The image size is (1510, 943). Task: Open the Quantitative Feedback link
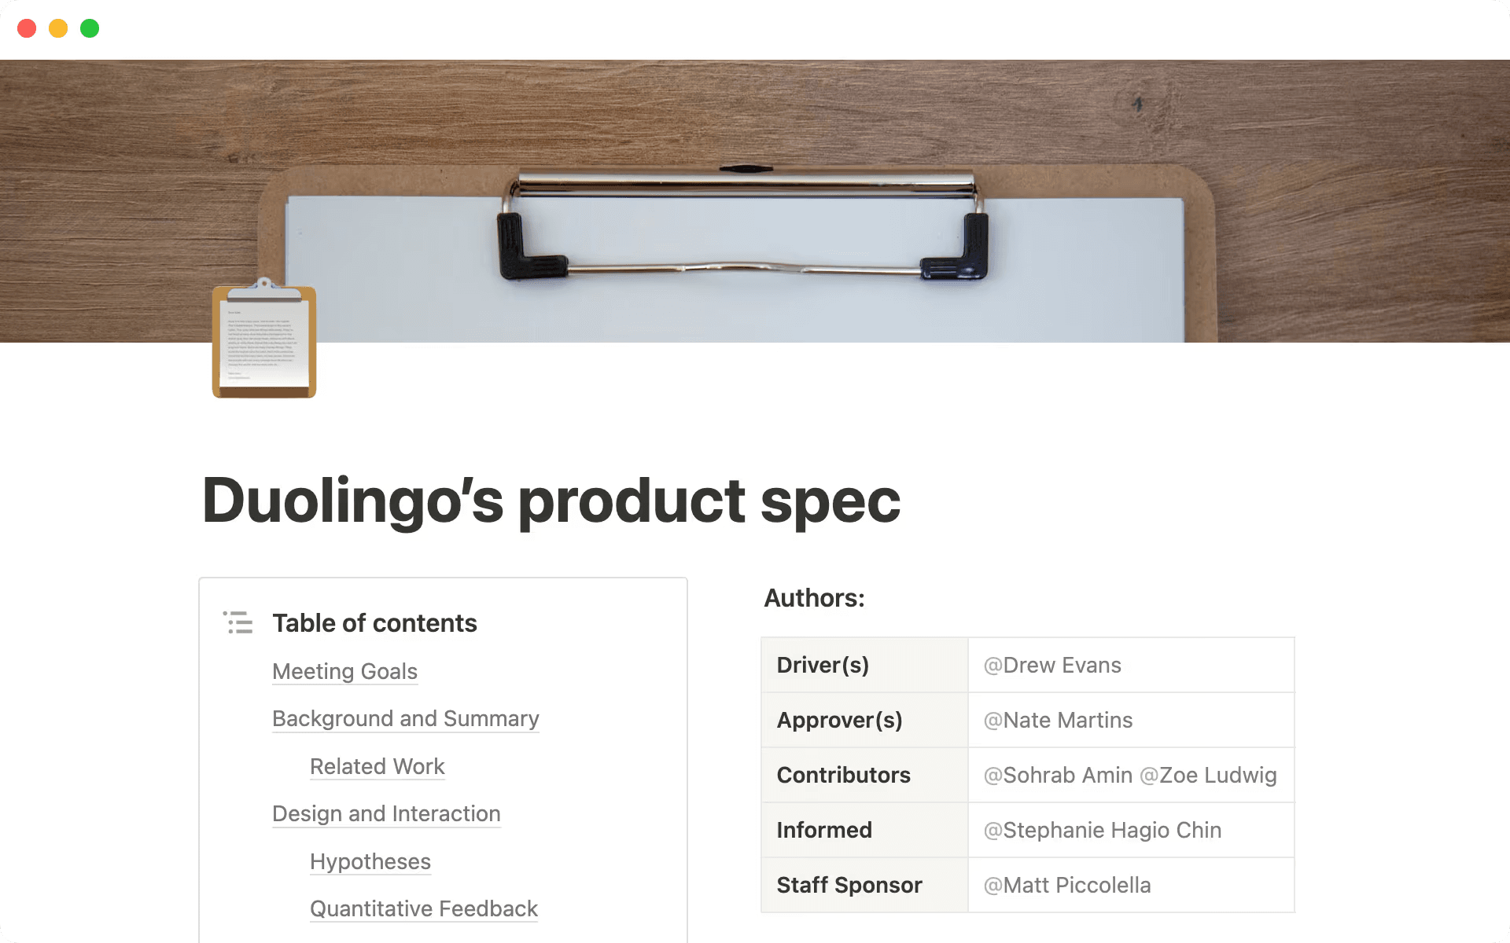(x=423, y=909)
